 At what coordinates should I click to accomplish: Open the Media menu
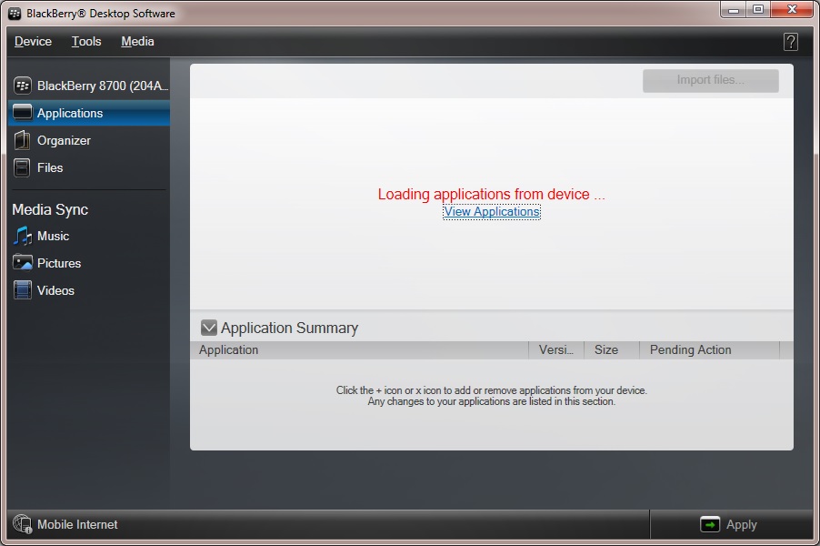pyautogui.click(x=137, y=42)
